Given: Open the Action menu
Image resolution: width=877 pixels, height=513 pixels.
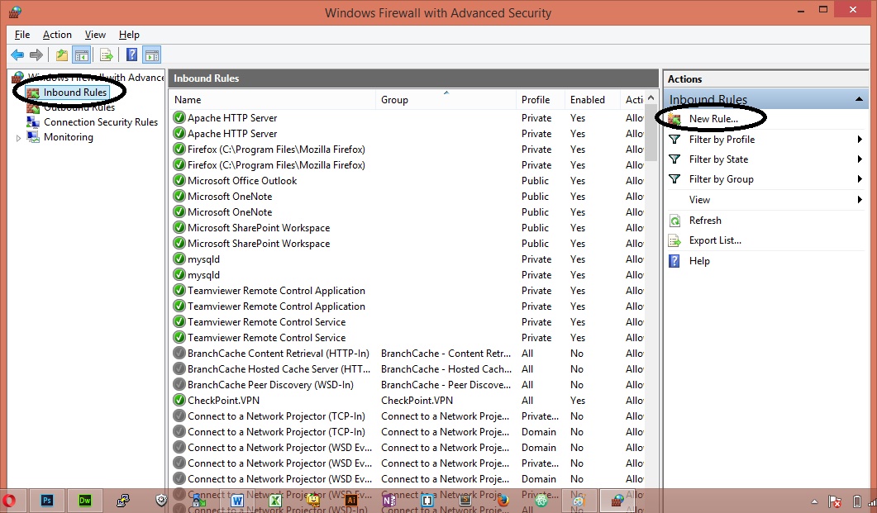Looking at the screenshot, I should (x=57, y=35).
